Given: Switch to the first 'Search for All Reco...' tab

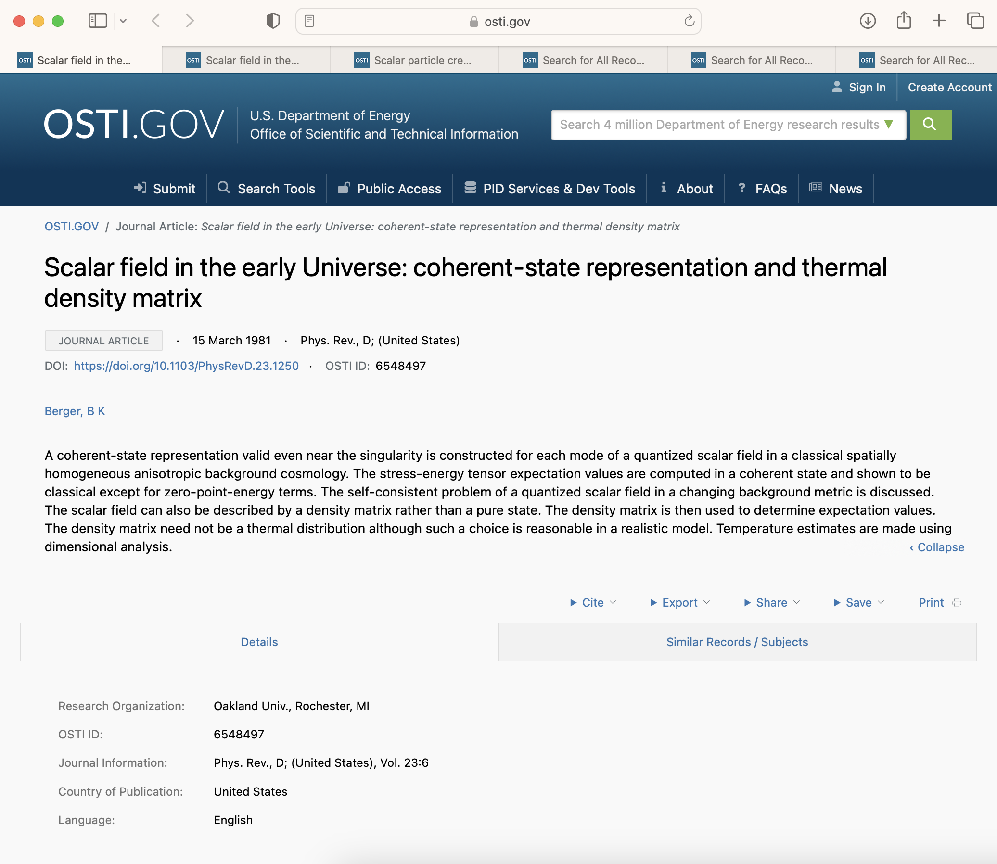Looking at the screenshot, I should (583, 60).
